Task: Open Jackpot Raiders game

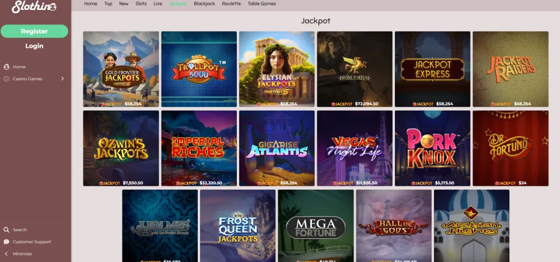Action: point(510,69)
